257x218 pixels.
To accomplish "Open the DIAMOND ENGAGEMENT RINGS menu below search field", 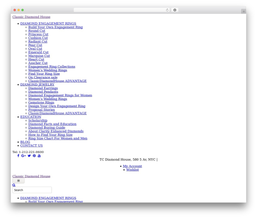I will coord(48,198).
